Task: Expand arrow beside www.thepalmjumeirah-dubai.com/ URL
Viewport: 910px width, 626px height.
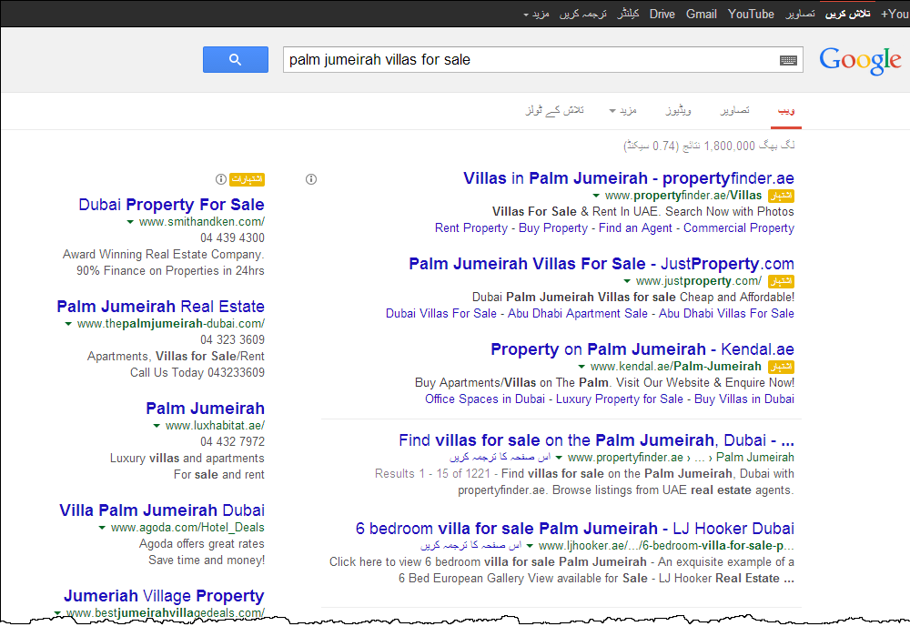Action: tap(68, 324)
